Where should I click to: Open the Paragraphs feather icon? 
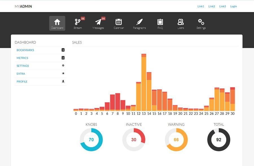139,22
